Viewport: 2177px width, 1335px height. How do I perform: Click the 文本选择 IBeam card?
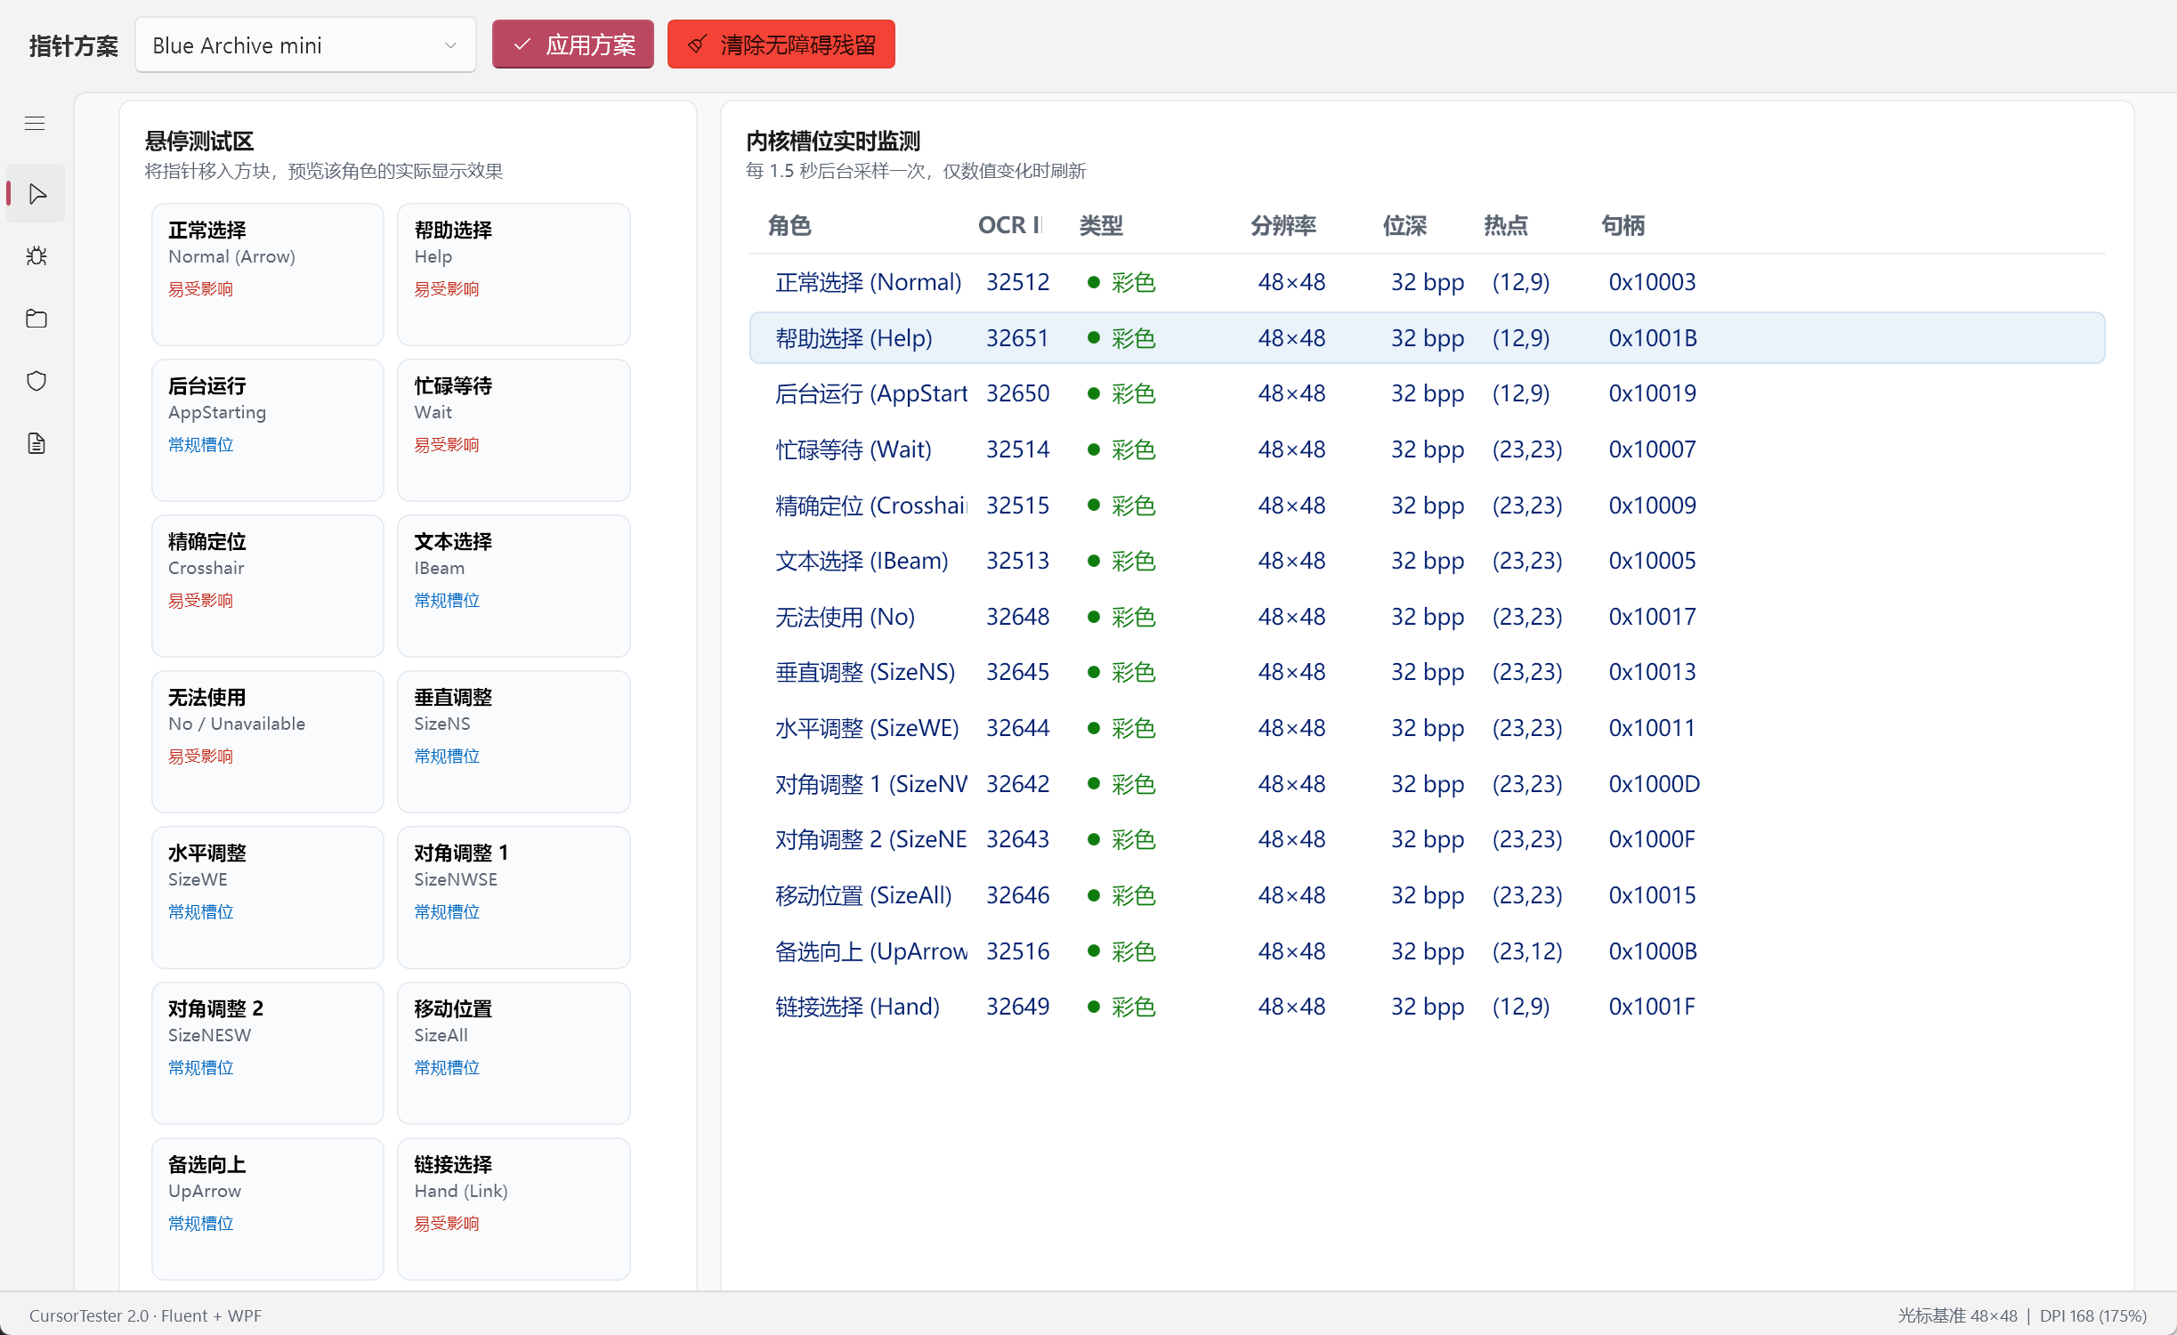tap(514, 586)
